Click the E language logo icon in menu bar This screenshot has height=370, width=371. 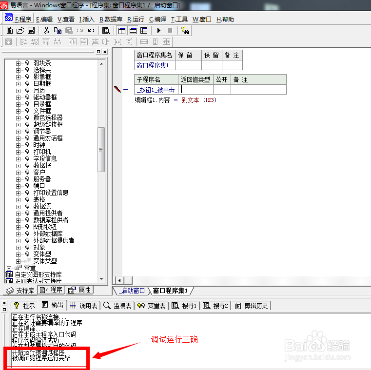(x=9, y=18)
